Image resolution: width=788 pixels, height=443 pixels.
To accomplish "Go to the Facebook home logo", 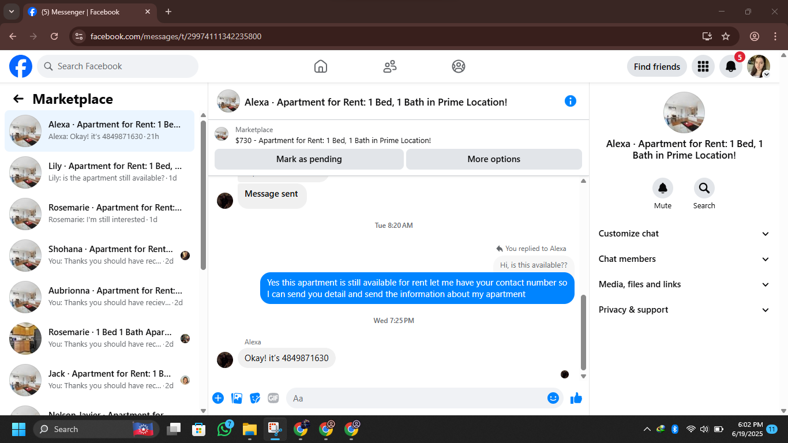I will (21, 66).
